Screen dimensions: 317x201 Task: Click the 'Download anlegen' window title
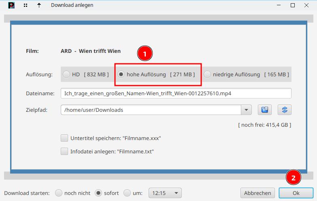[72, 5]
